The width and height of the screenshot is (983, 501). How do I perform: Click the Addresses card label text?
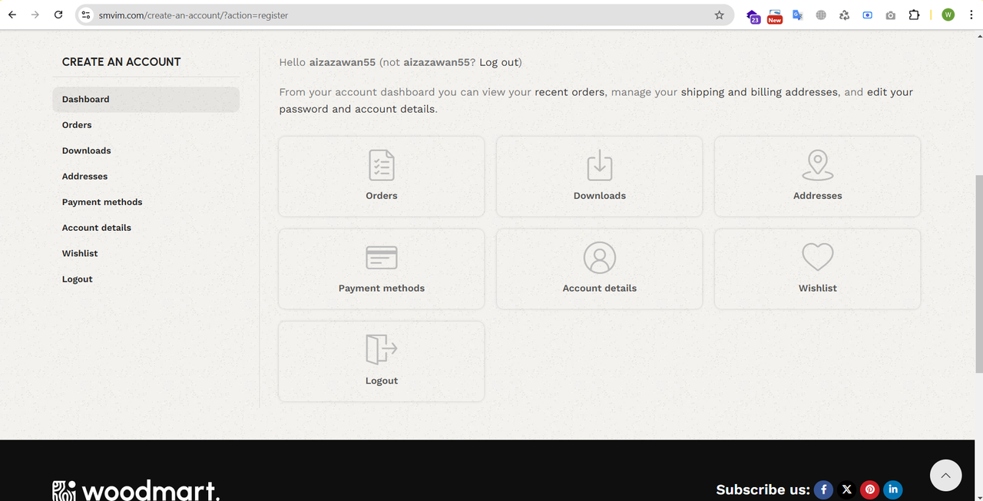point(818,196)
